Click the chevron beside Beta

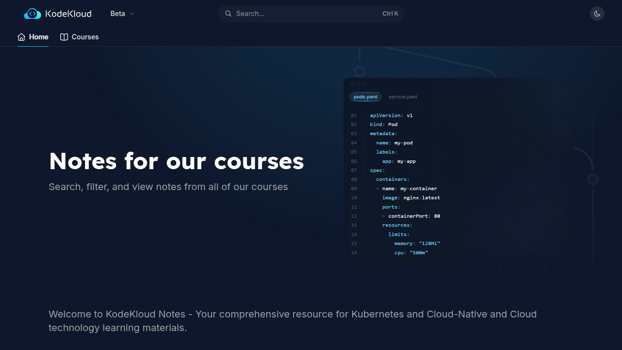pos(132,14)
